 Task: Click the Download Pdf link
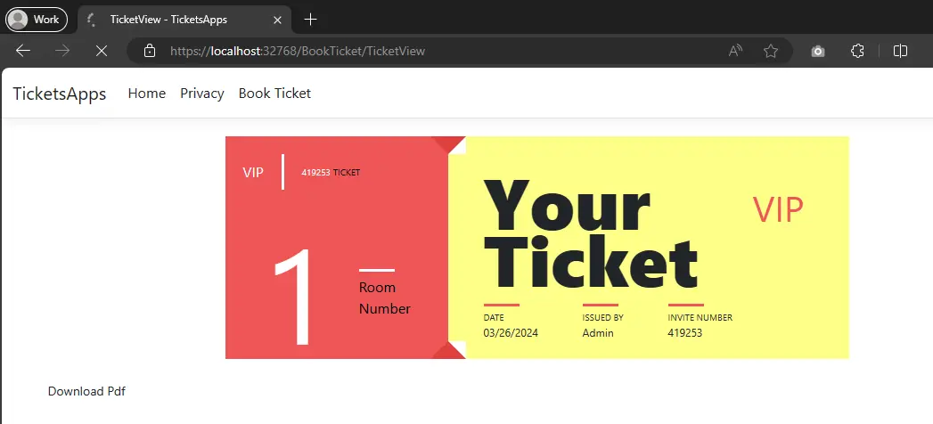[x=86, y=391]
